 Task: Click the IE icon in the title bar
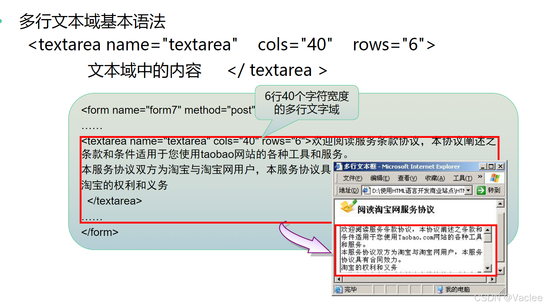(338, 166)
